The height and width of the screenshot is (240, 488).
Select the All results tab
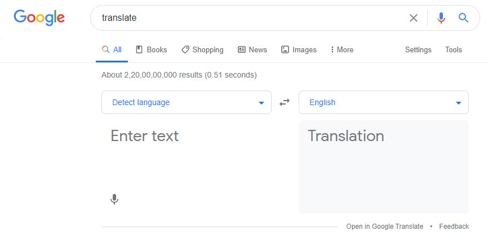[112, 49]
